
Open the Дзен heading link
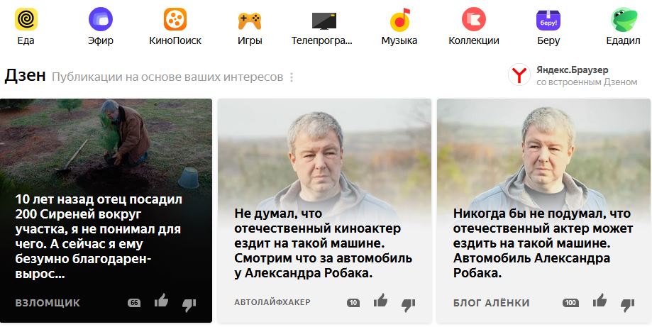coord(25,76)
